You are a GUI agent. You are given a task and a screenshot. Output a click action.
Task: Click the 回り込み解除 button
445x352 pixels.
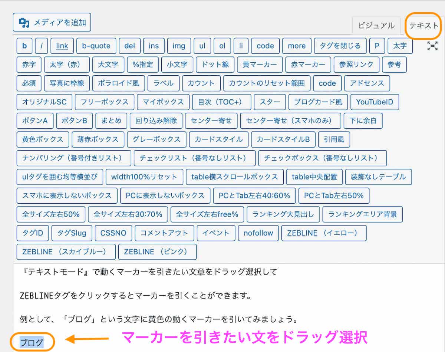coord(156,121)
